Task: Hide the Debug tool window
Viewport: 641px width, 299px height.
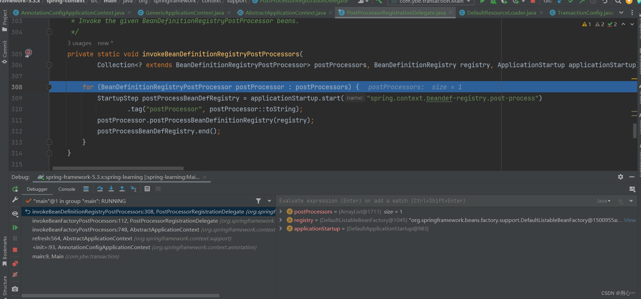Action: (632, 177)
